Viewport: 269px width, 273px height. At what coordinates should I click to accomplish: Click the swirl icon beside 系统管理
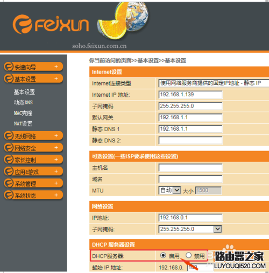point(9,183)
